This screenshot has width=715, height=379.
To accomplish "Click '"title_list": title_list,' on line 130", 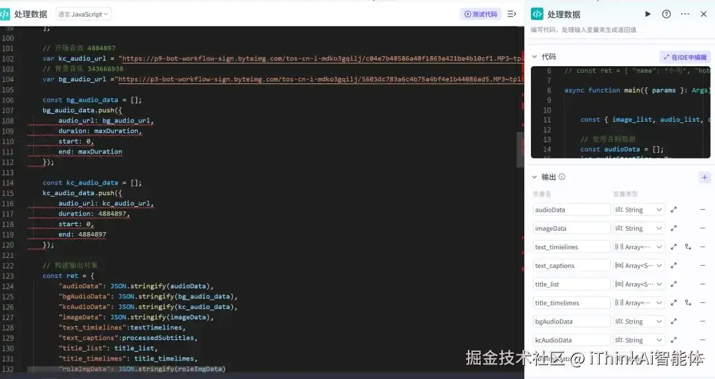I will (108, 348).
